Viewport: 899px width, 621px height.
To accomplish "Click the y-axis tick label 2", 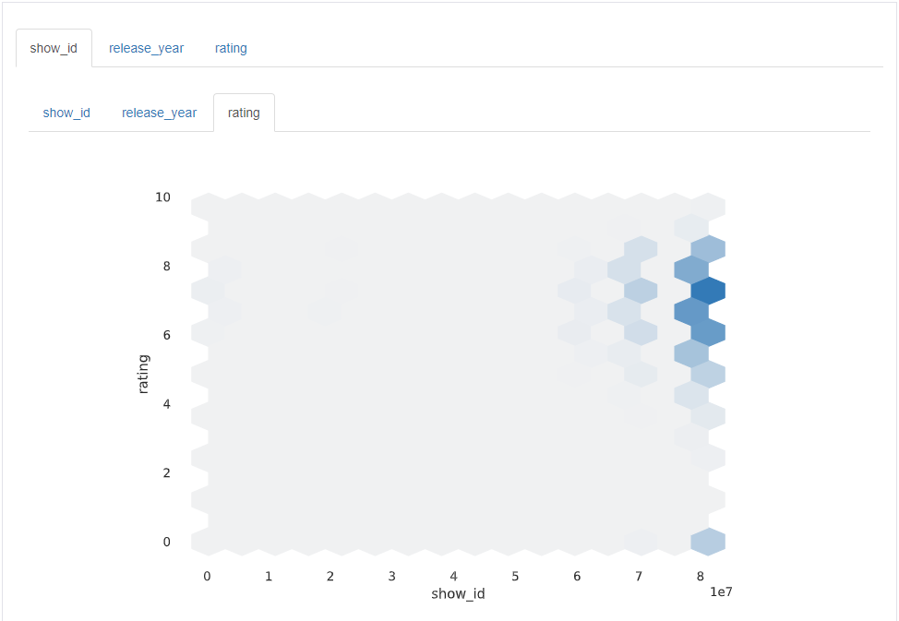I will tap(166, 472).
